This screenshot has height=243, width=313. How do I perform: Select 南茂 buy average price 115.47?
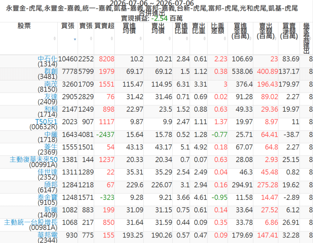click(133, 84)
